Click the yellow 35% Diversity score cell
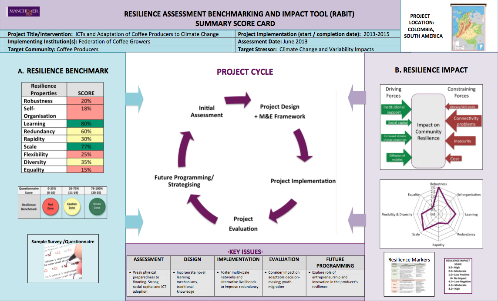The image size is (498, 301). pos(85,162)
